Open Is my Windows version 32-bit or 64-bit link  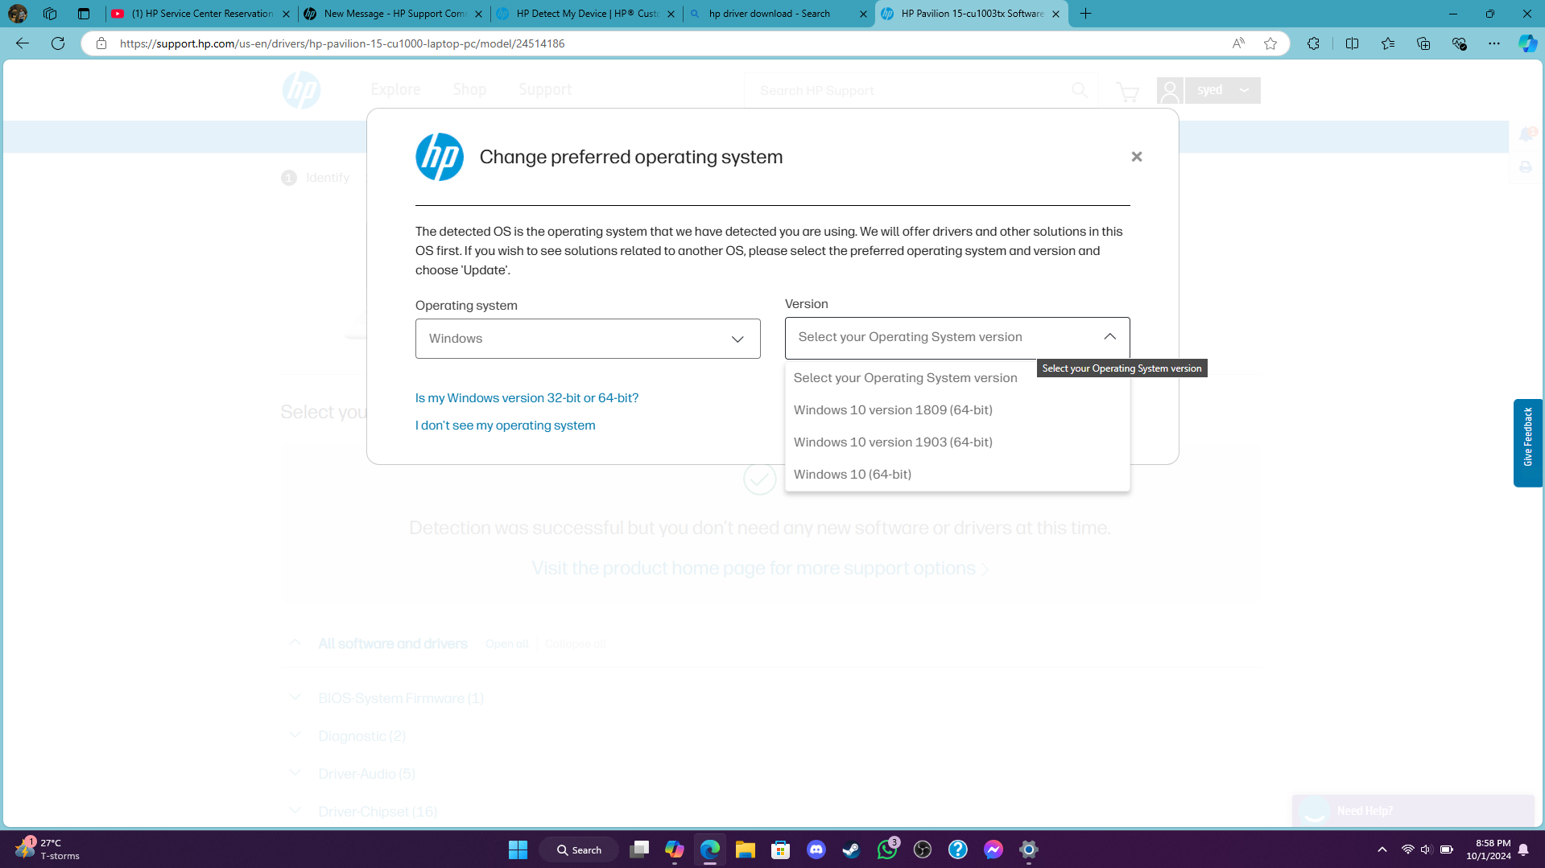pos(527,398)
